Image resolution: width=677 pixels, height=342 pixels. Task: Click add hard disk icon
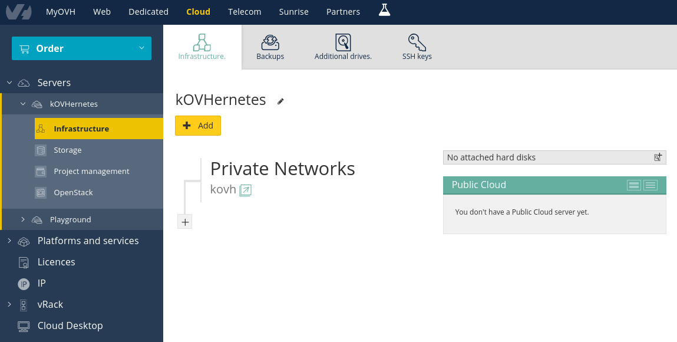[x=658, y=157]
